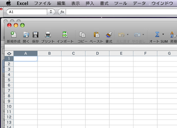Viewport: 177px width, 128px height.
Task: Select the 書式 format paintbrush icon
Action: [x=109, y=34]
